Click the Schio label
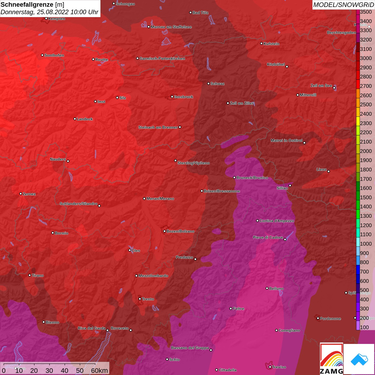This screenshot has width=375, height=375. [x=174, y=359]
